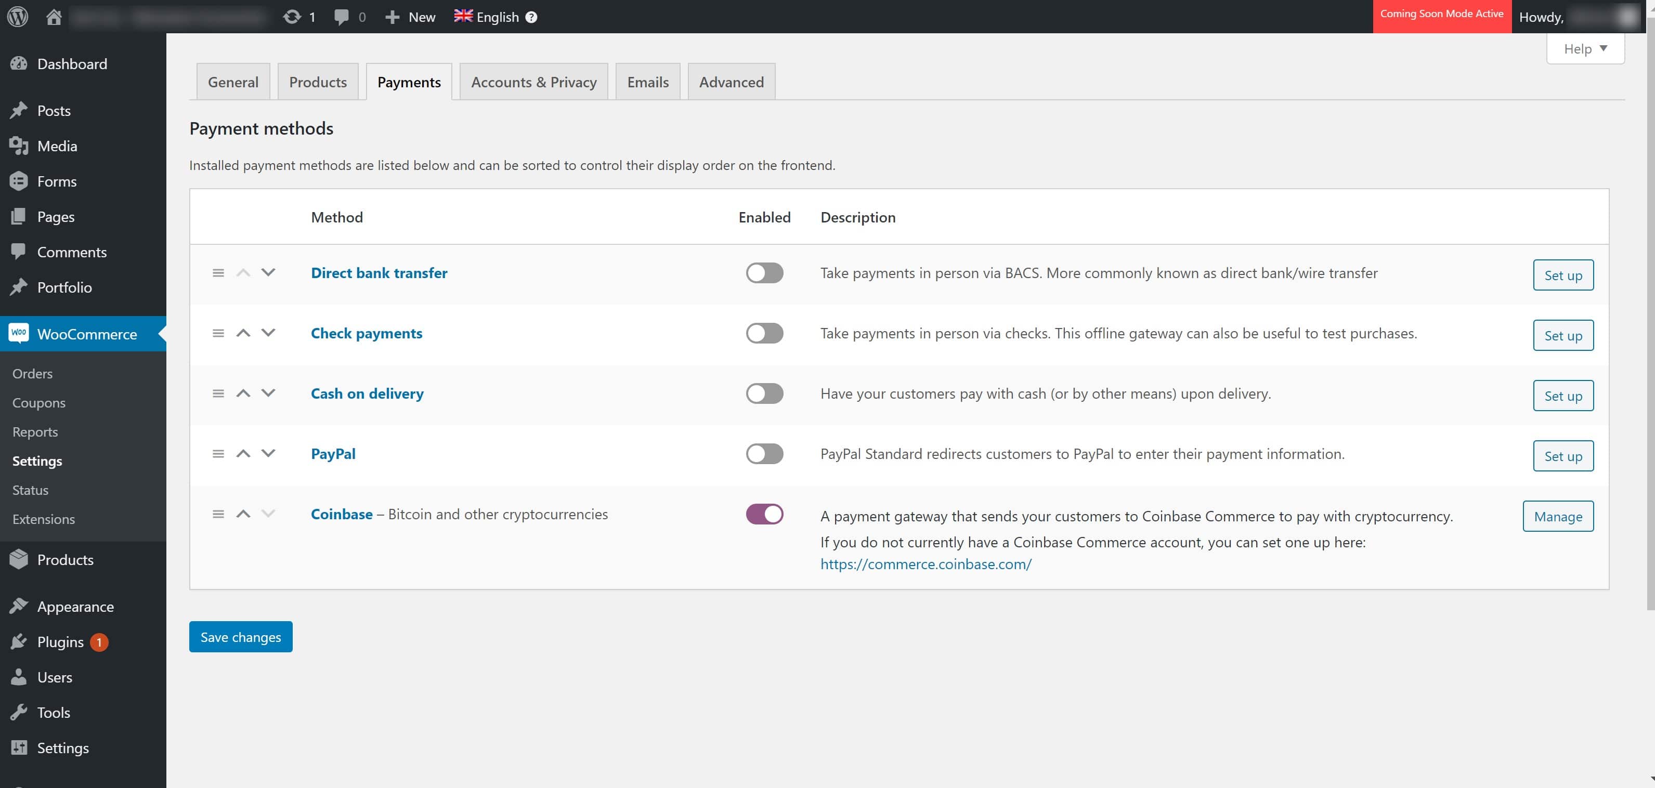
Task: Visit site via the home icon
Action: pyautogui.click(x=54, y=17)
